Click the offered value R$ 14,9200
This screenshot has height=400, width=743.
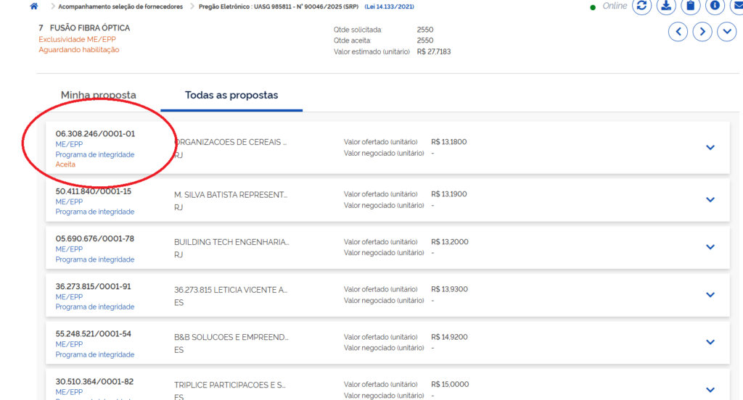coord(449,337)
